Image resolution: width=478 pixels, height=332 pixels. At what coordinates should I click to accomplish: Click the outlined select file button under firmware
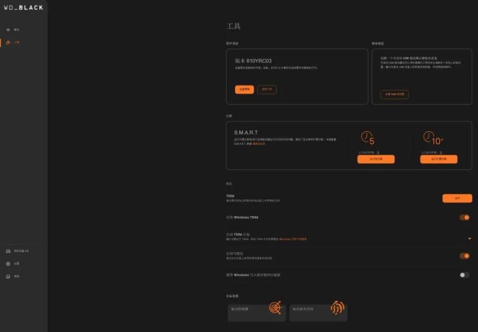pyautogui.click(x=267, y=89)
